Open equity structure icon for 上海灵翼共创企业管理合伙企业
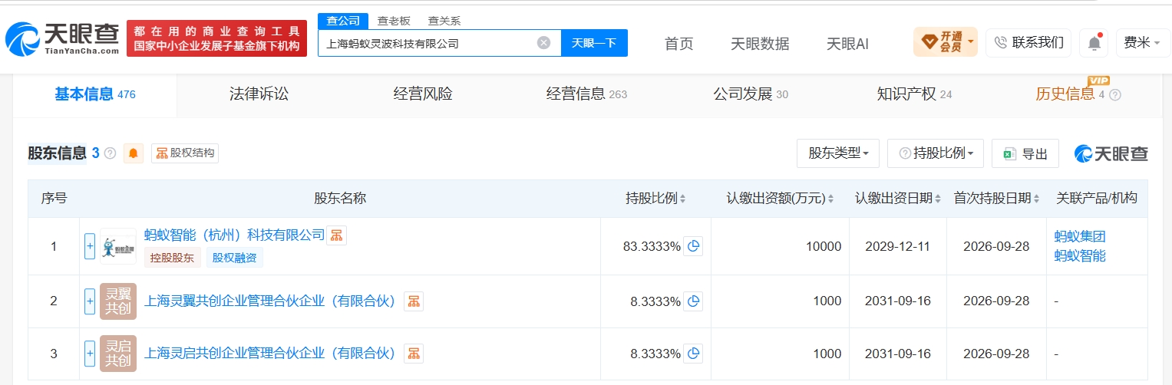Screen dimensions: 1172x385 pyautogui.click(x=414, y=301)
